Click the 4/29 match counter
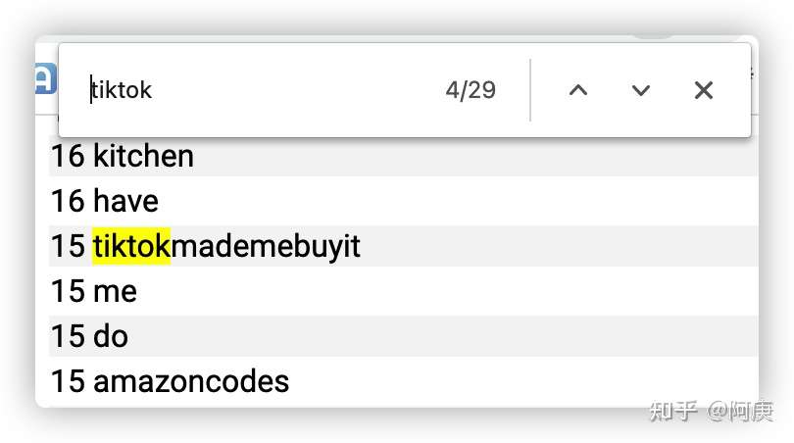794x443 pixels. [x=471, y=90]
